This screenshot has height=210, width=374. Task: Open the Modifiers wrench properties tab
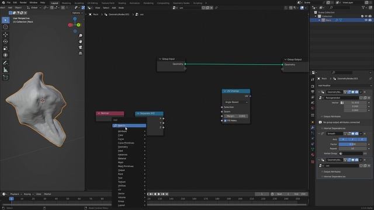(313, 128)
